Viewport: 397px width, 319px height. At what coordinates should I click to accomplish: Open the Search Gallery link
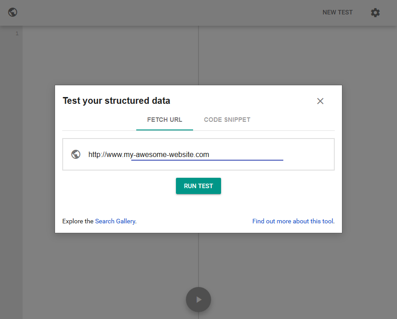pos(115,221)
